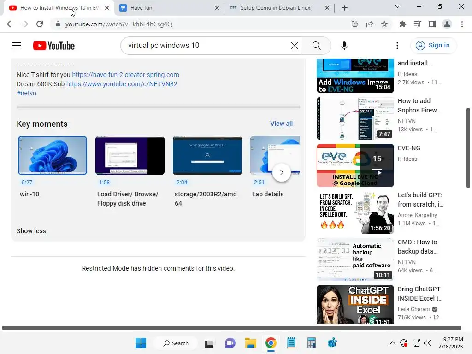The width and height of the screenshot is (472, 354).
Task: Show hidden system tray icons
Action: pyautogui.click(x=393, y=343)
